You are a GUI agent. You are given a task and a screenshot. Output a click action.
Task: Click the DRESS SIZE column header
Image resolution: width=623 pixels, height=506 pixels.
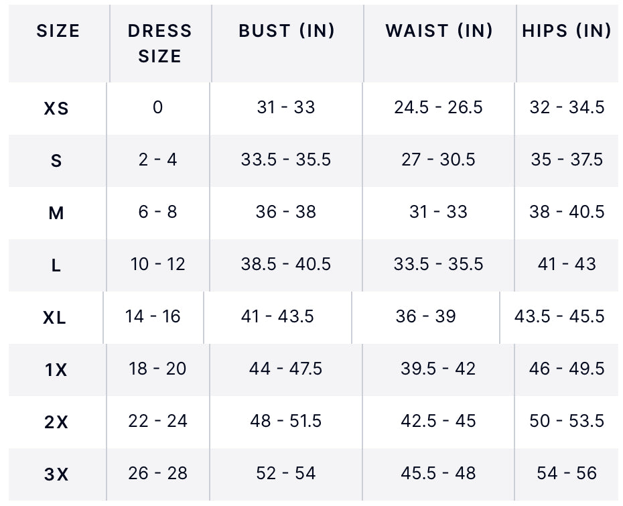[159, 44]
